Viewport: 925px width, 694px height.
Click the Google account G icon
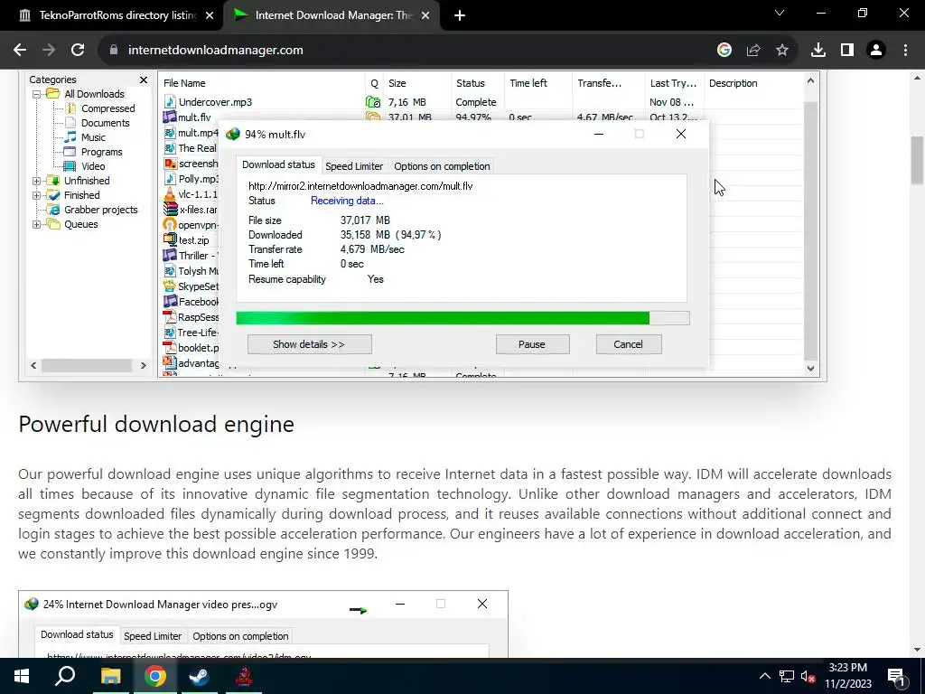click(724, 51)
